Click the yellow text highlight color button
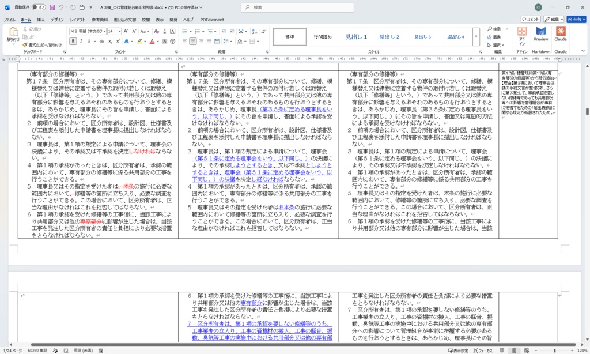The image size is (590, 354). point(139,42)
